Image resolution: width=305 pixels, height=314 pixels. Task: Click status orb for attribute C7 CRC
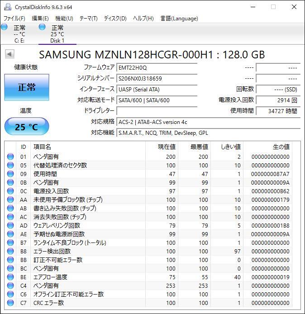[10, 303]
